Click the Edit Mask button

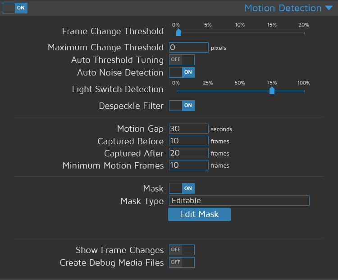pyautogui.click(x=199, y=214)
